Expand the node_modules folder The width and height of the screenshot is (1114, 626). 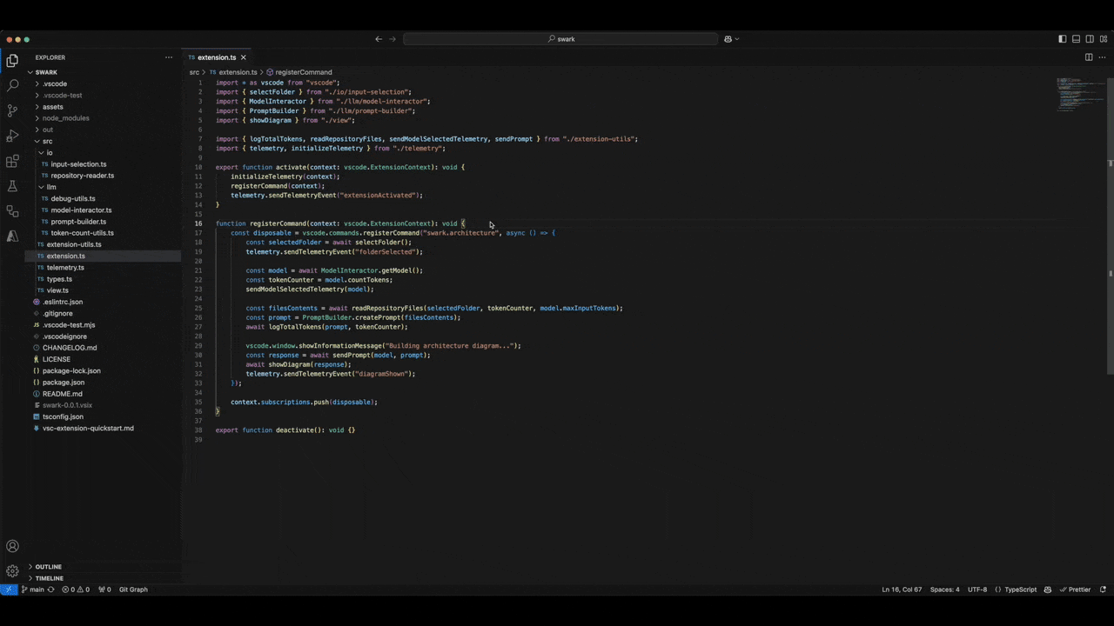click(x=65, y=118)
